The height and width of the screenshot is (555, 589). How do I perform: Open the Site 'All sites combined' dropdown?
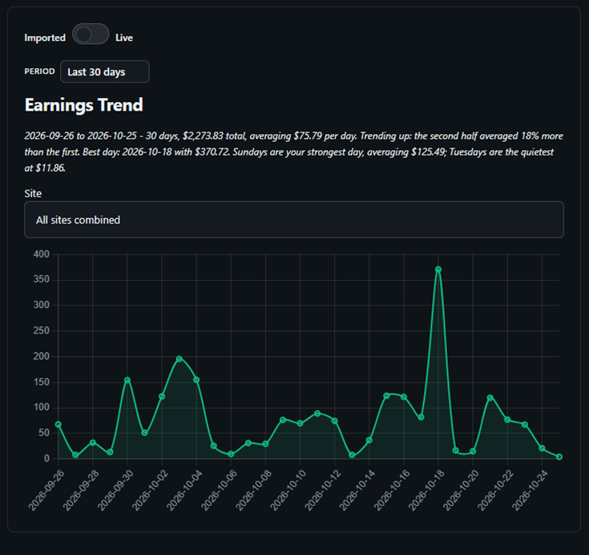[x=294, y=220]
